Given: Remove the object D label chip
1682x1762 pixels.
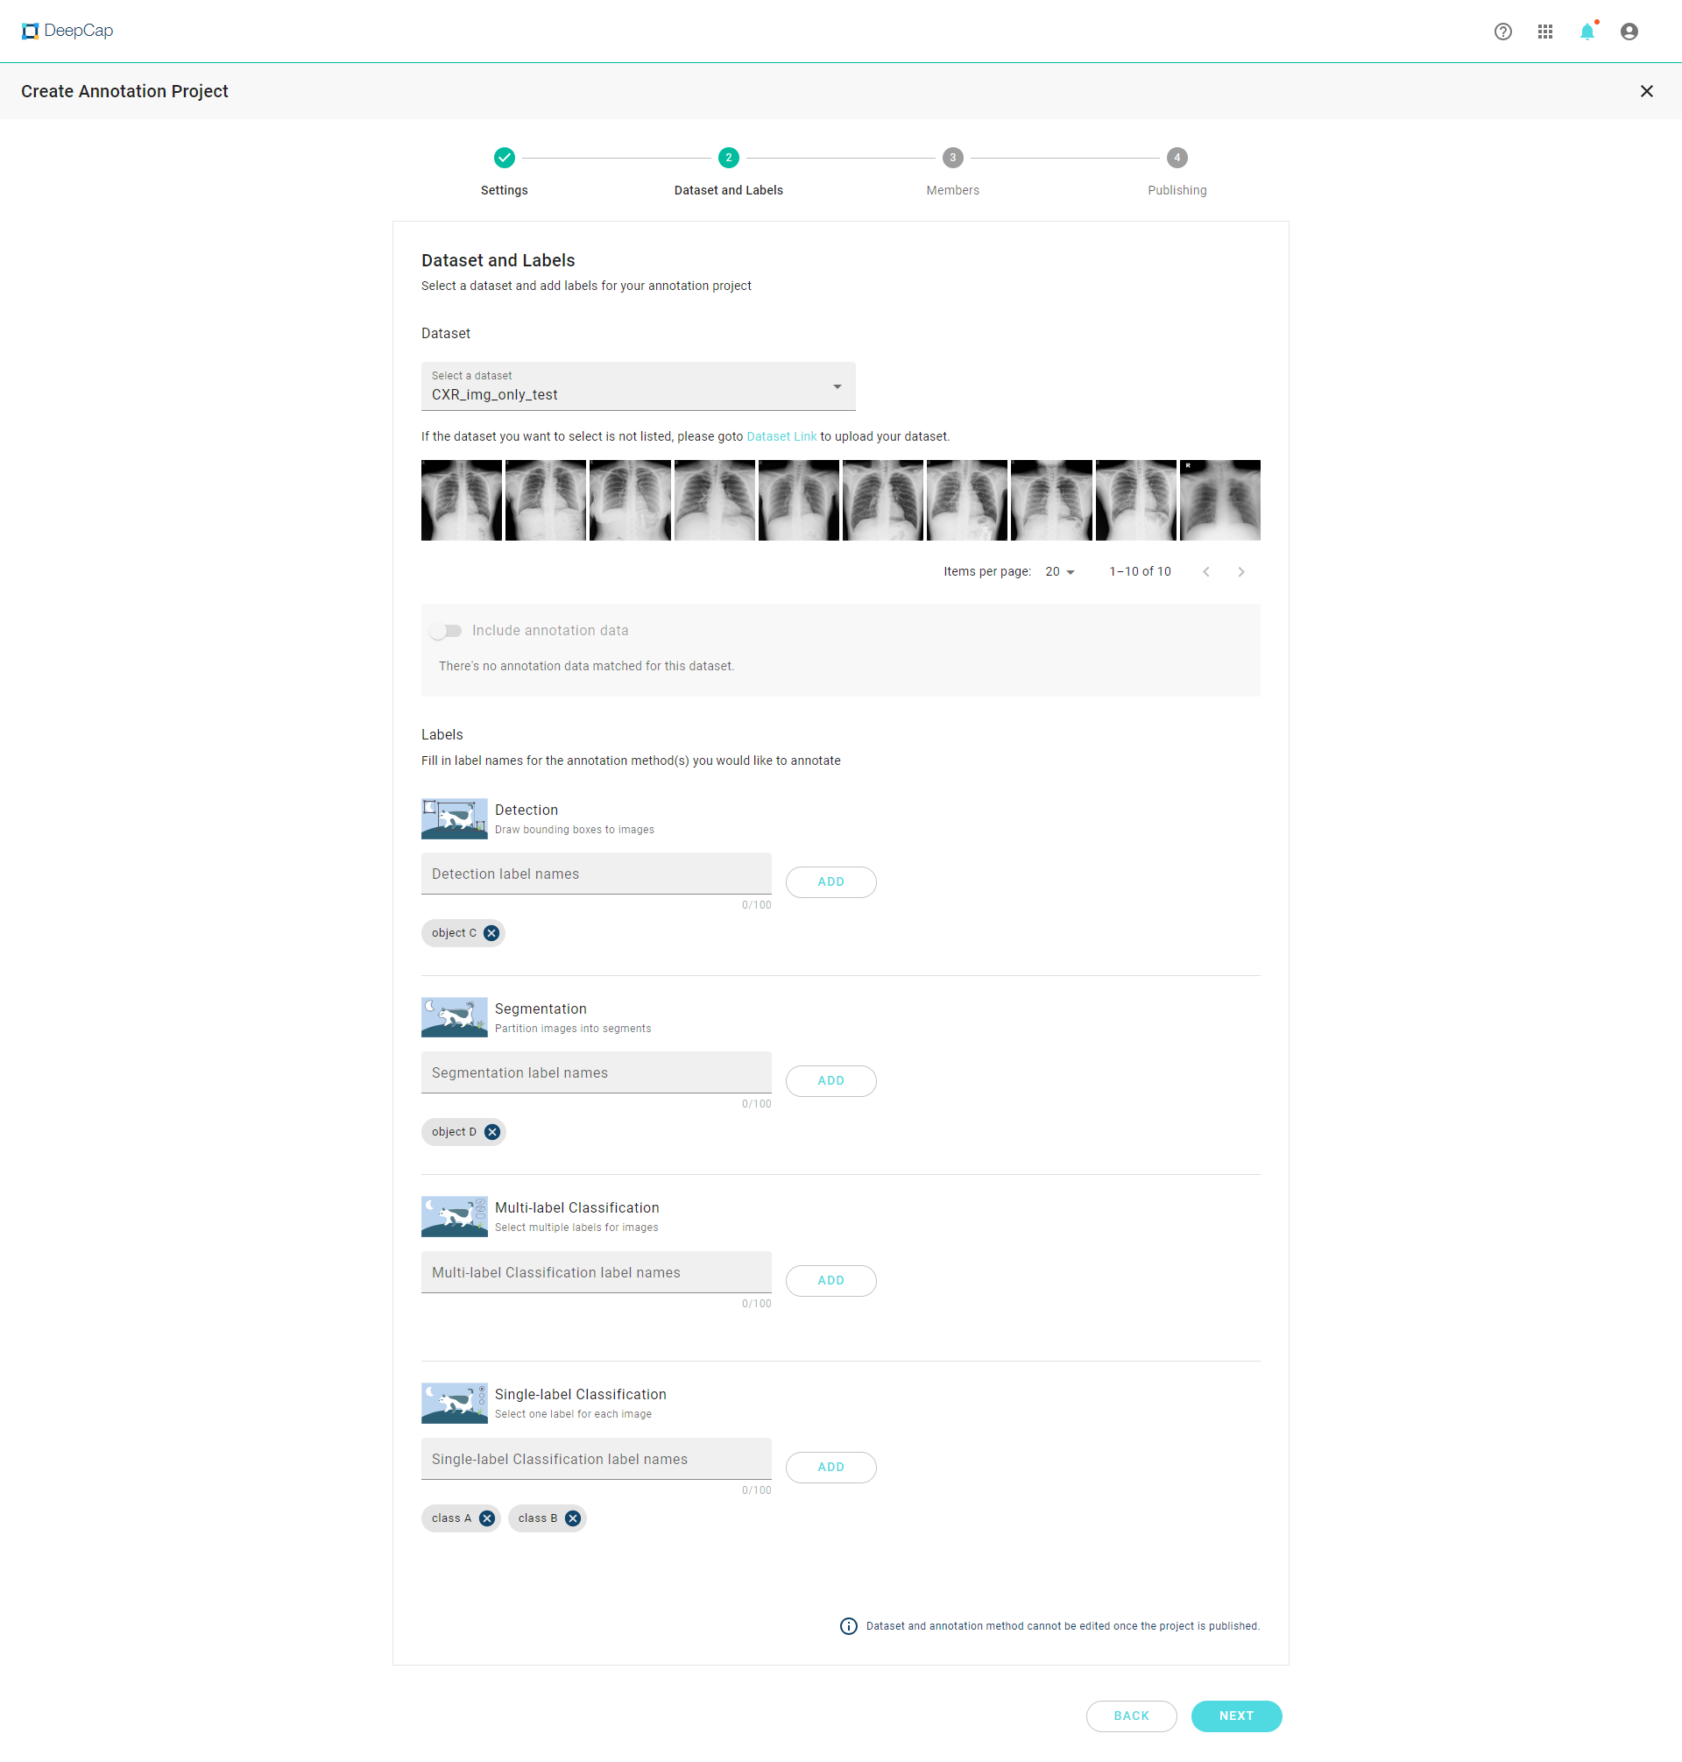Looking at the screenshot, I should click(492, 1132).
